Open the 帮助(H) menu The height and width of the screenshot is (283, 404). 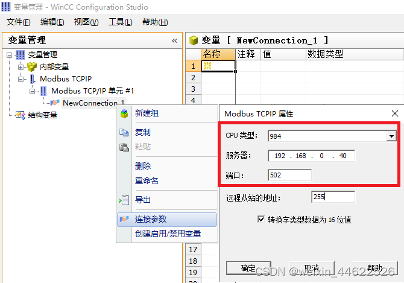(x=155, y=22)
